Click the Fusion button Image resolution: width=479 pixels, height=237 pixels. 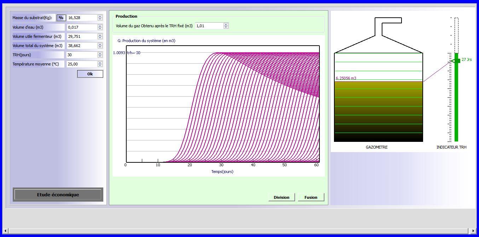tap(311, 197)
